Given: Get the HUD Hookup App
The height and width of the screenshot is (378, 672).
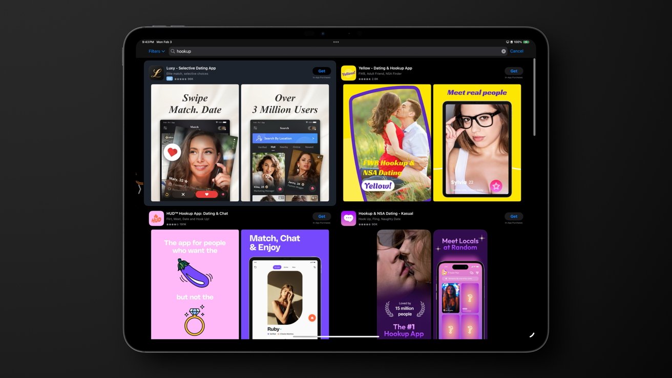Looking at the screenshot, I should [x=322, y=216].
